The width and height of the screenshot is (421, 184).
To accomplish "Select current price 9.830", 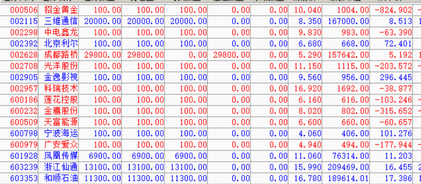I will point(310,33).
